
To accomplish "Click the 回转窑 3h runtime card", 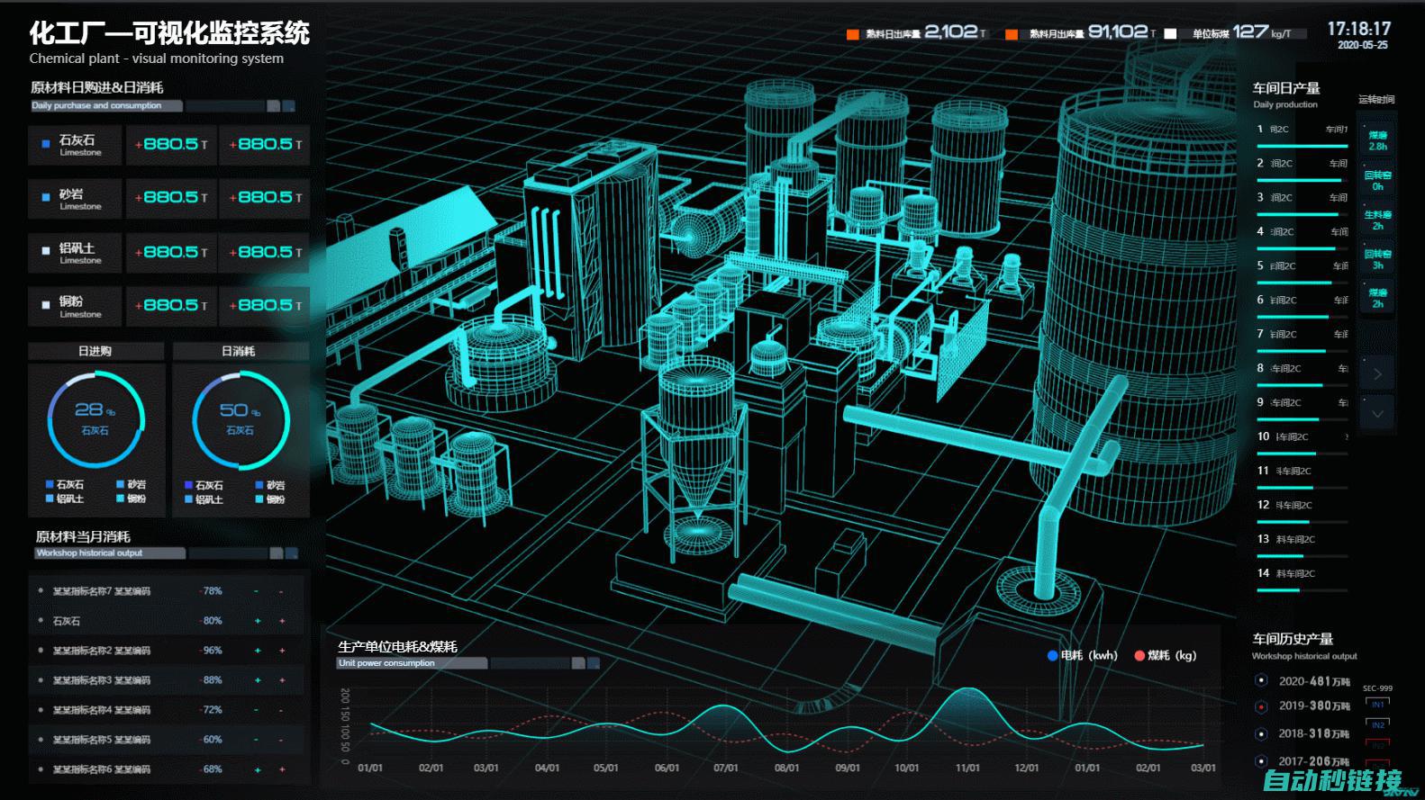I will coord(1377,259).
